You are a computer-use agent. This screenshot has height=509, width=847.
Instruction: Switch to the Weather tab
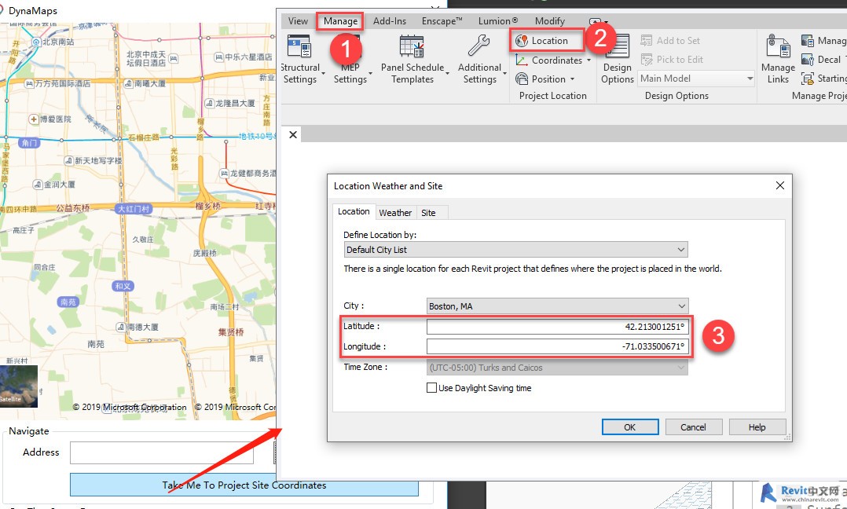pyautogui.click(x=395, y=213)
